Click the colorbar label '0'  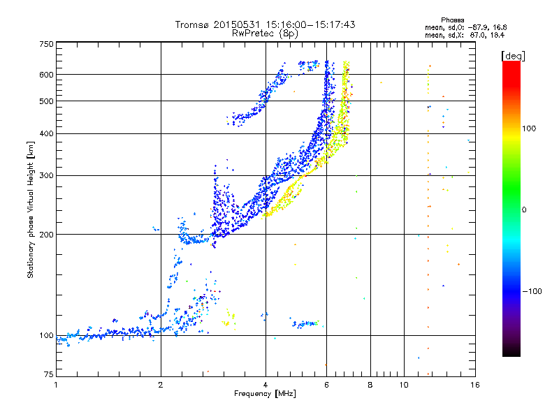click(x=524, y=209)
